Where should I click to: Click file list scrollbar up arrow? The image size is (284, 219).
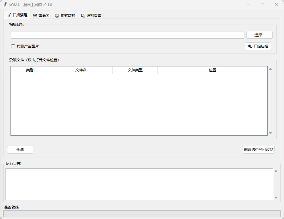[270, 69]
